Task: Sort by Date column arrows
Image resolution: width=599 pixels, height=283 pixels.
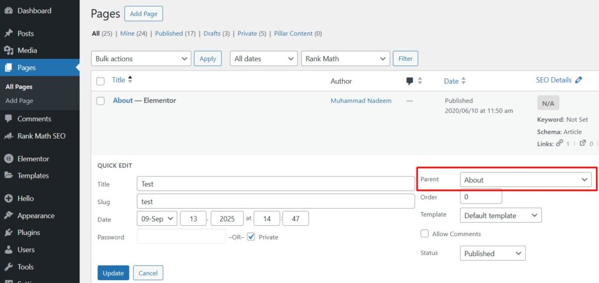Action: (x=464, y=81)
